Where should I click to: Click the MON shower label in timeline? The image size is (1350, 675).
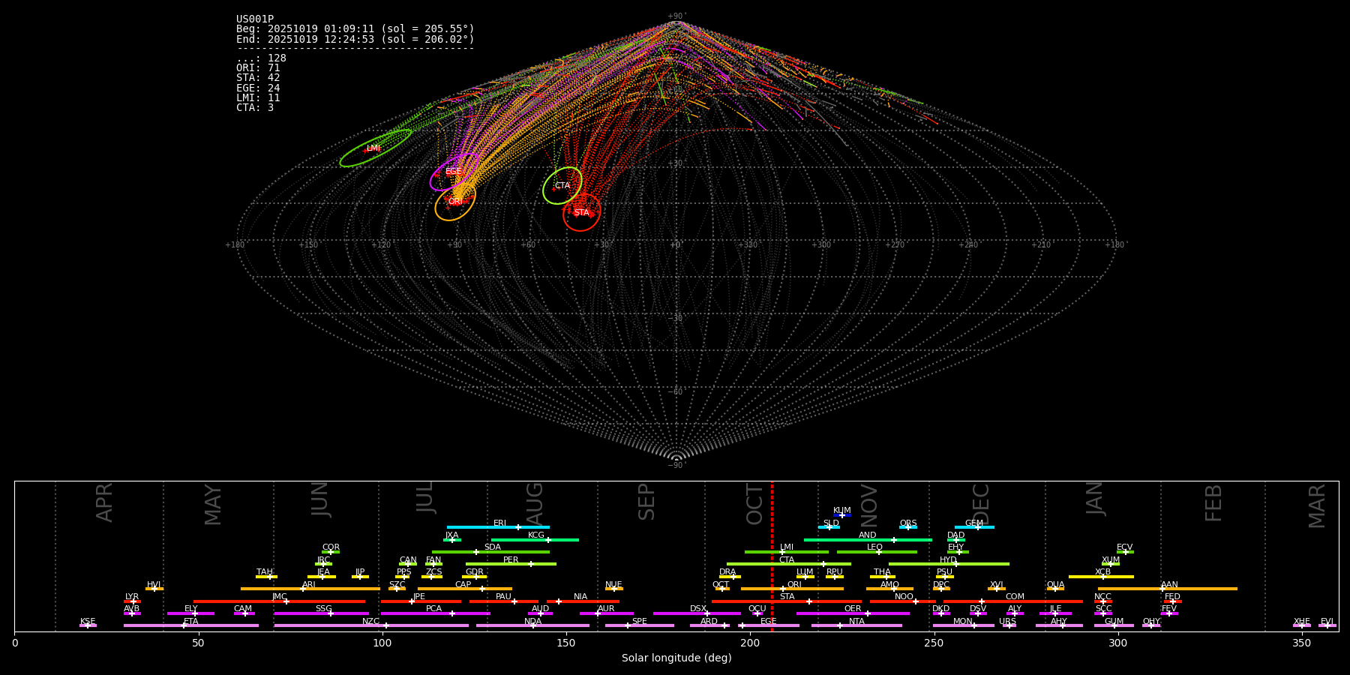tap(963, 621)
